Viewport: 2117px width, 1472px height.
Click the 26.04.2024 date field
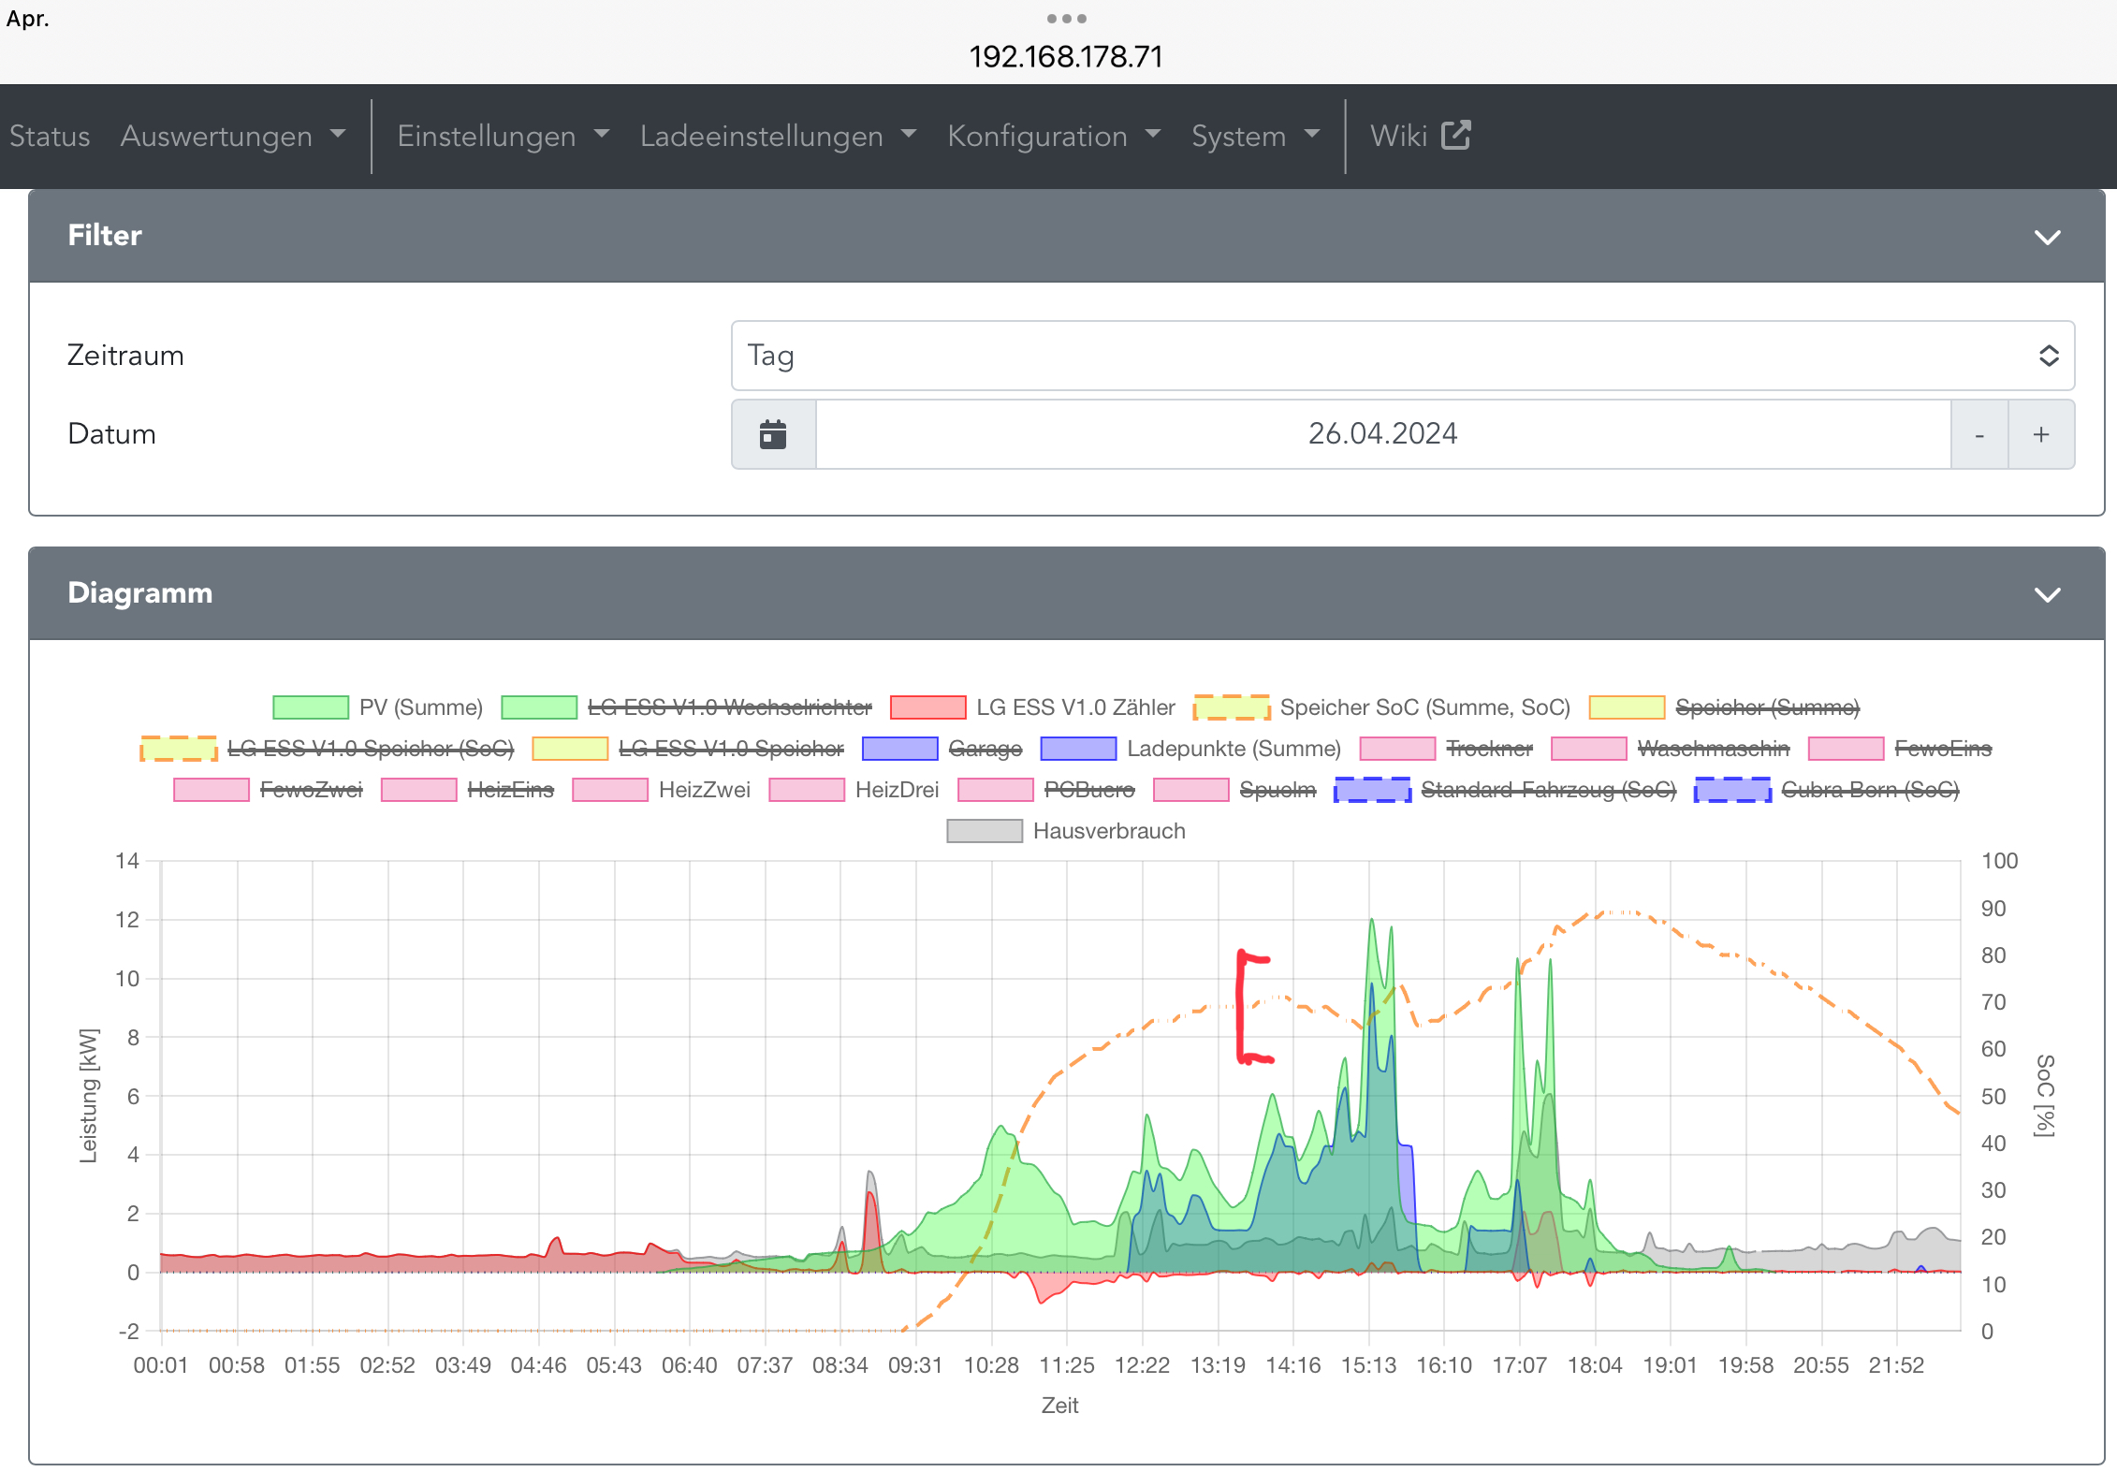tap(1382, 434)
